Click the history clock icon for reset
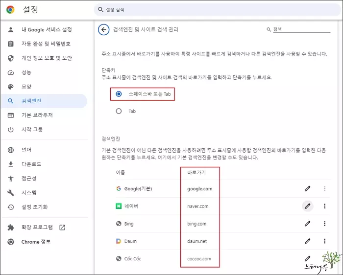This screenshot has width=343, height=275. [x=10, y=207]
